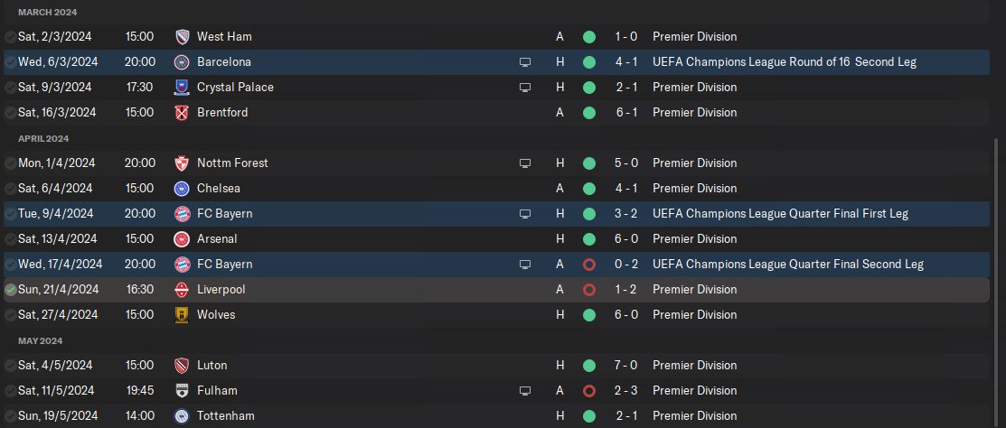
Task: Click the TV icon on Crystal Palace row
Action: (x=525, y=88)
